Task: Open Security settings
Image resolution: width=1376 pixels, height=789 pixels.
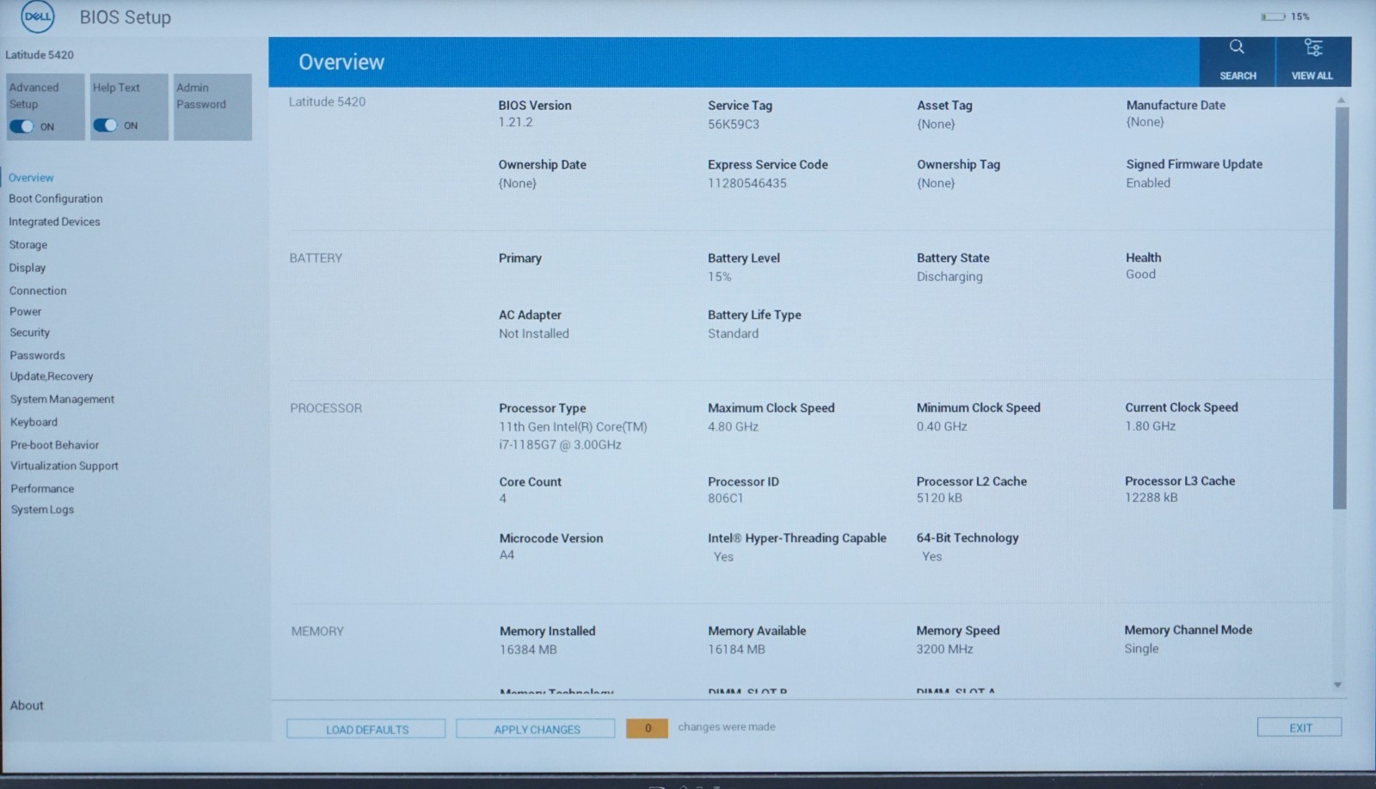Action: tap(30, 333)
